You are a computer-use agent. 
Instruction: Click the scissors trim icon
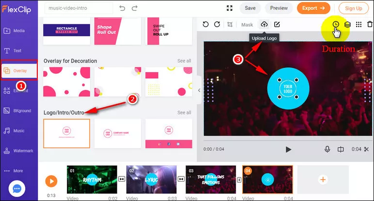pos(366,149)
